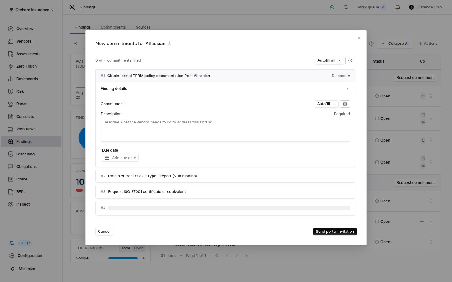Expand commitment #2 SOC 2 Type II report
452x282 pixels.
225,176
